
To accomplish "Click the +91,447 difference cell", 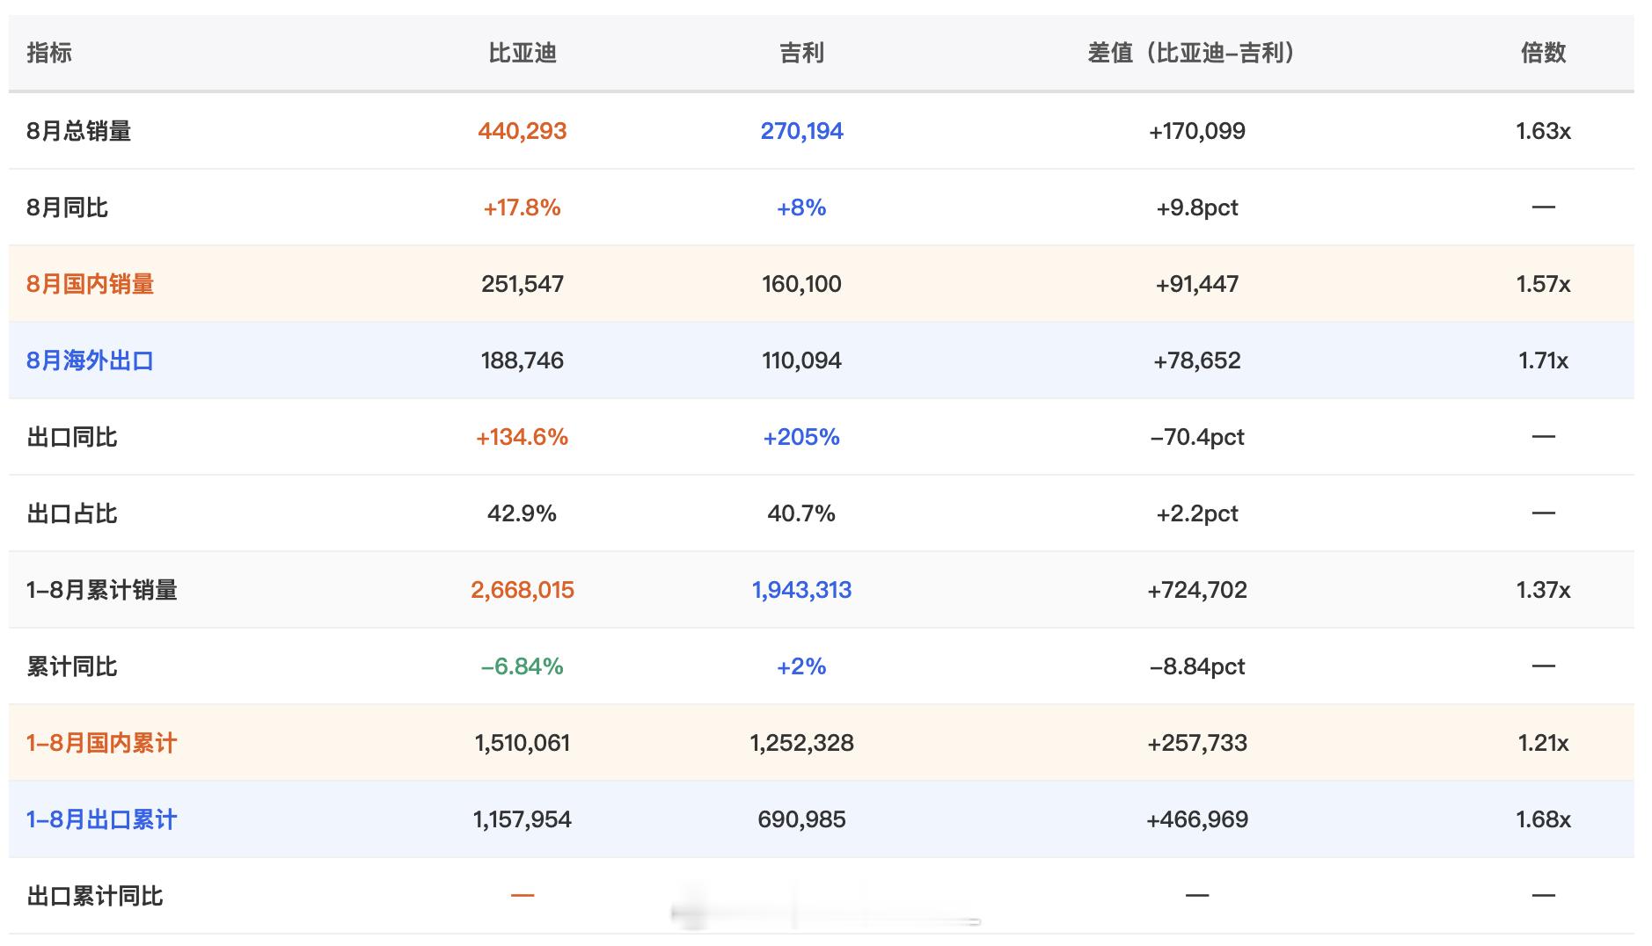I will coord(1196,284).
